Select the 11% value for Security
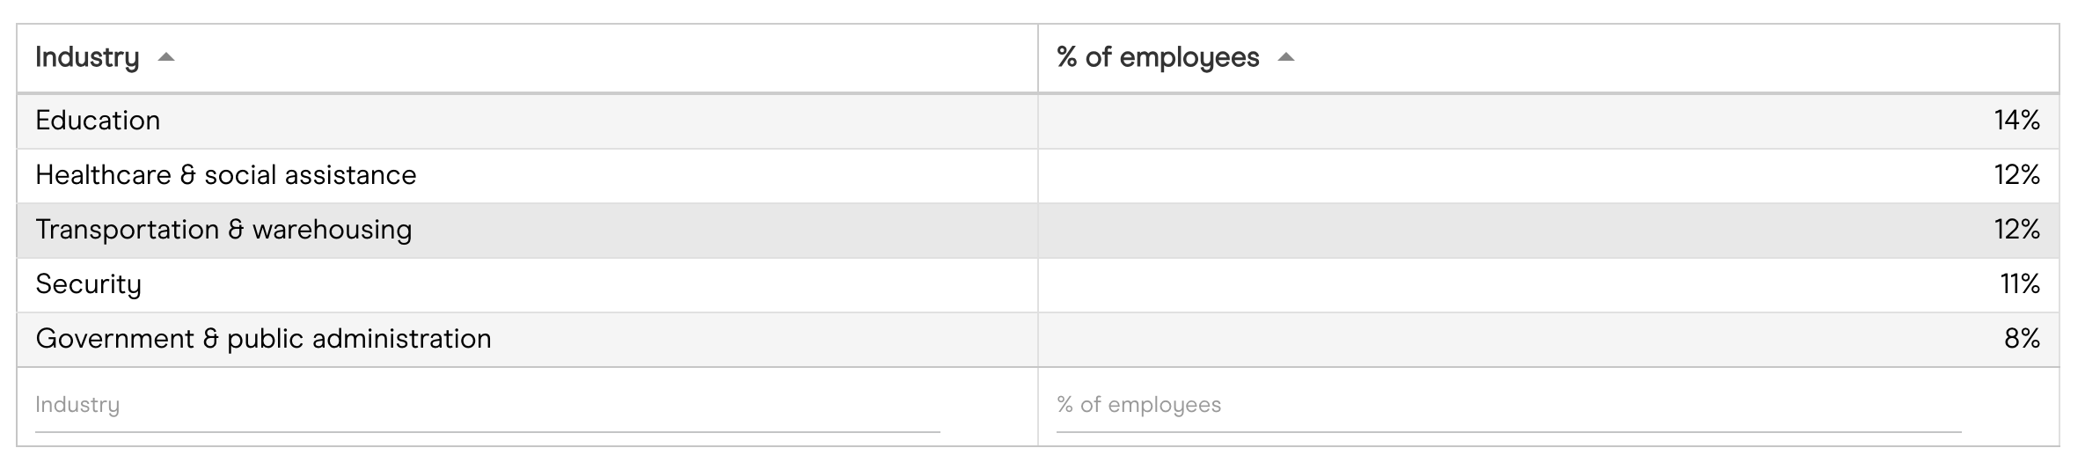 point(2019,284)
